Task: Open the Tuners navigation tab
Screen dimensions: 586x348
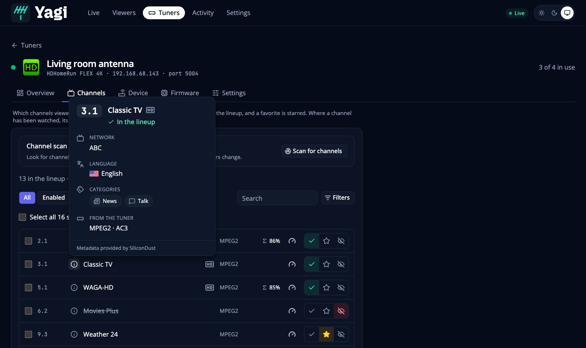Action: pos(164,13)
